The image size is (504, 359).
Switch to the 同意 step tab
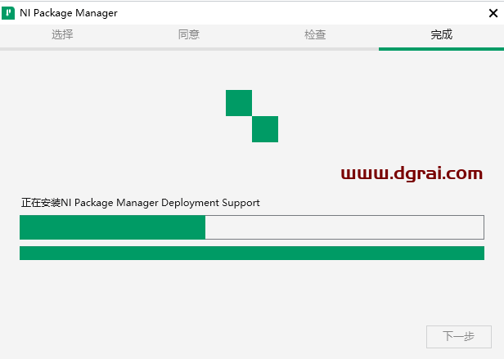[189, 34]
